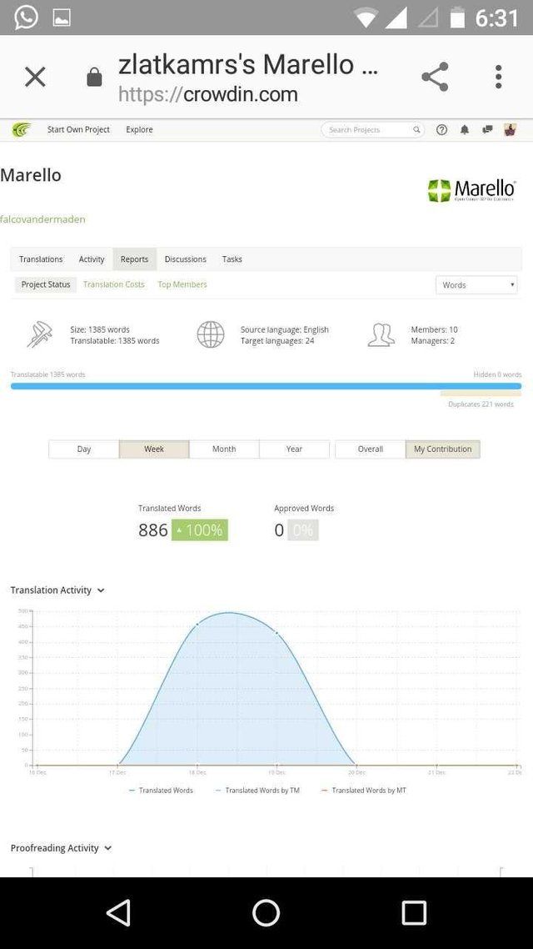Switch to Activity tab
533x949 pixels.
(x=92, y=259)
